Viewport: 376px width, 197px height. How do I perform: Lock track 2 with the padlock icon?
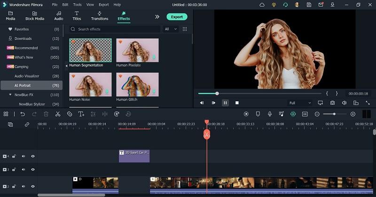[x=14, y=186]
